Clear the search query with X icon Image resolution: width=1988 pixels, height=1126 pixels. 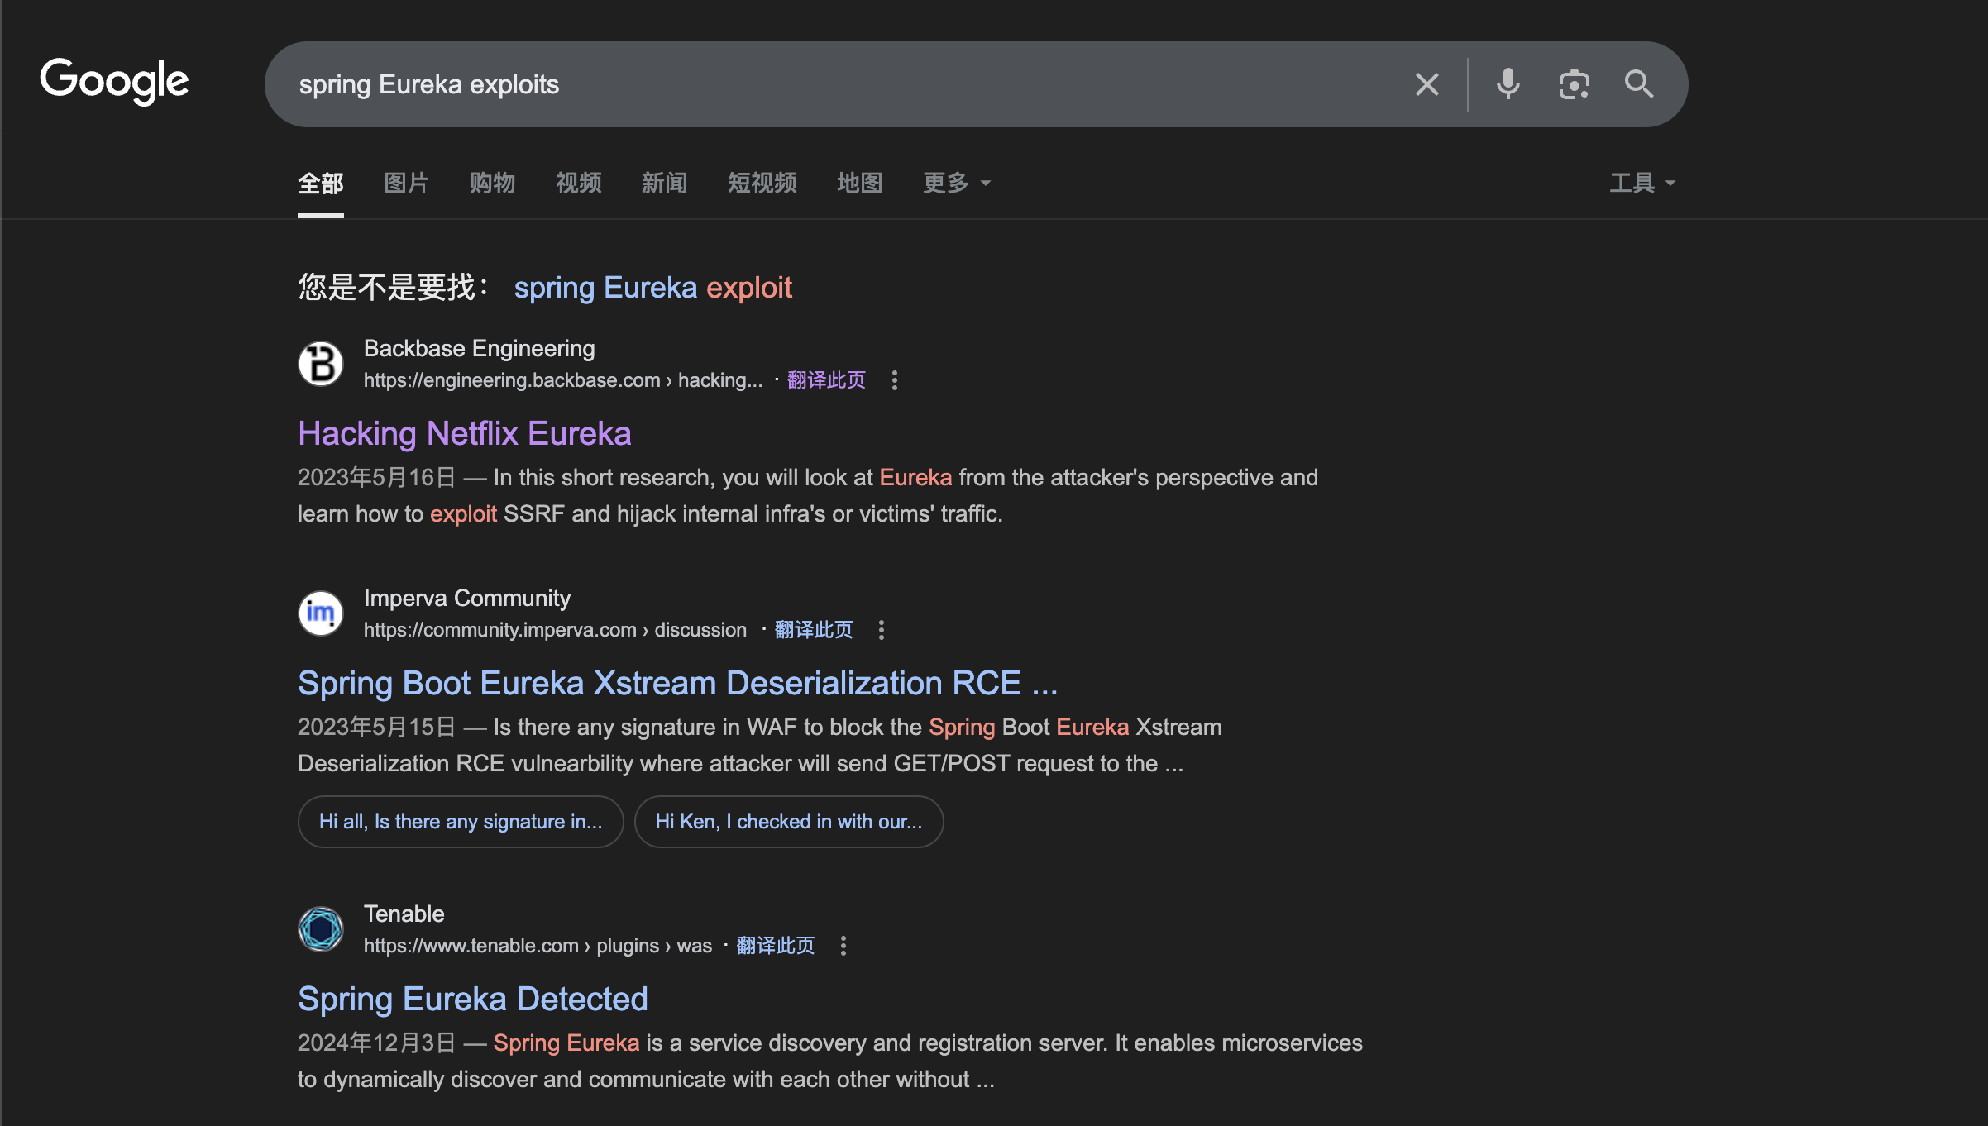click(x=1426, y=84)
